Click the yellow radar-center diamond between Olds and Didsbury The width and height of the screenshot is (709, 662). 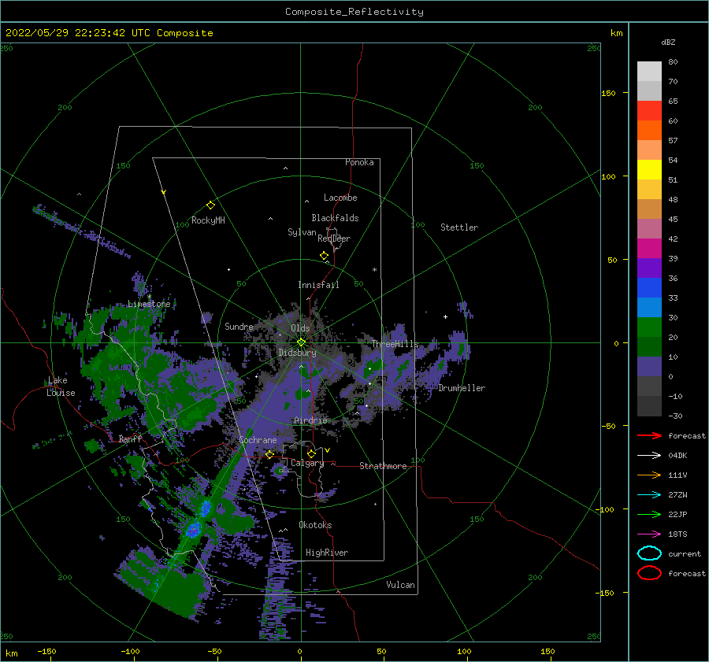(x=301, y=342)
